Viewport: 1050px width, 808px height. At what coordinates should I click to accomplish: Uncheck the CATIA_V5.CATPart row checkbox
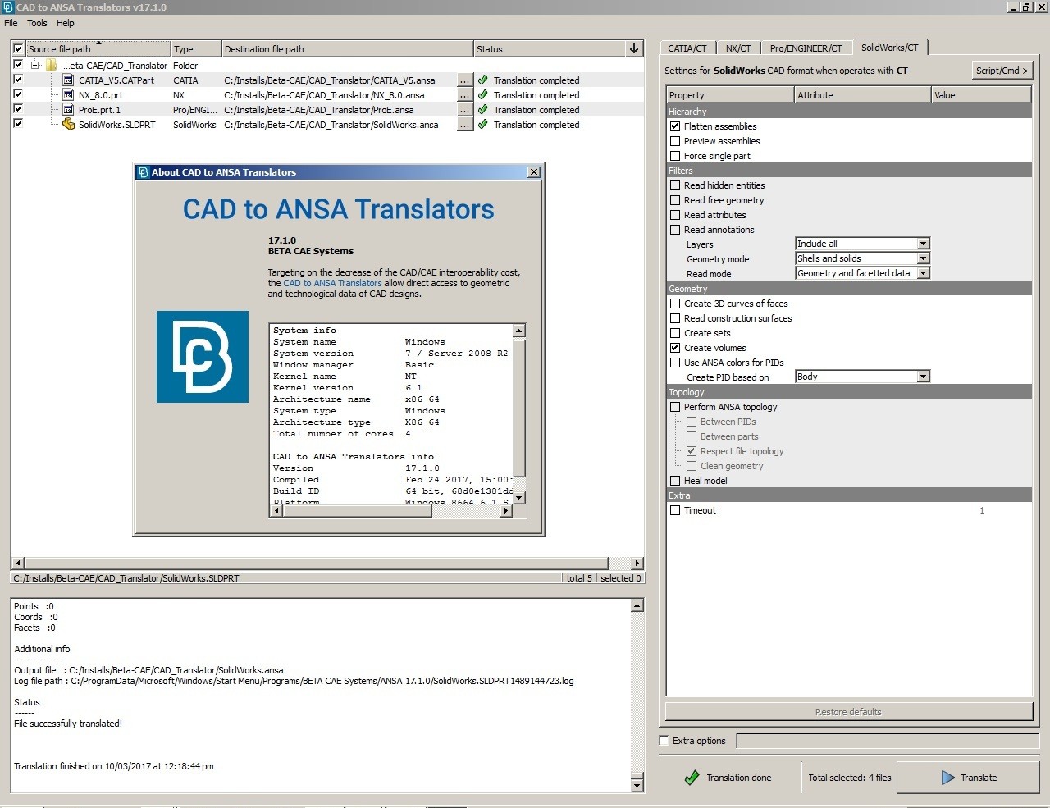pos(18,80)
